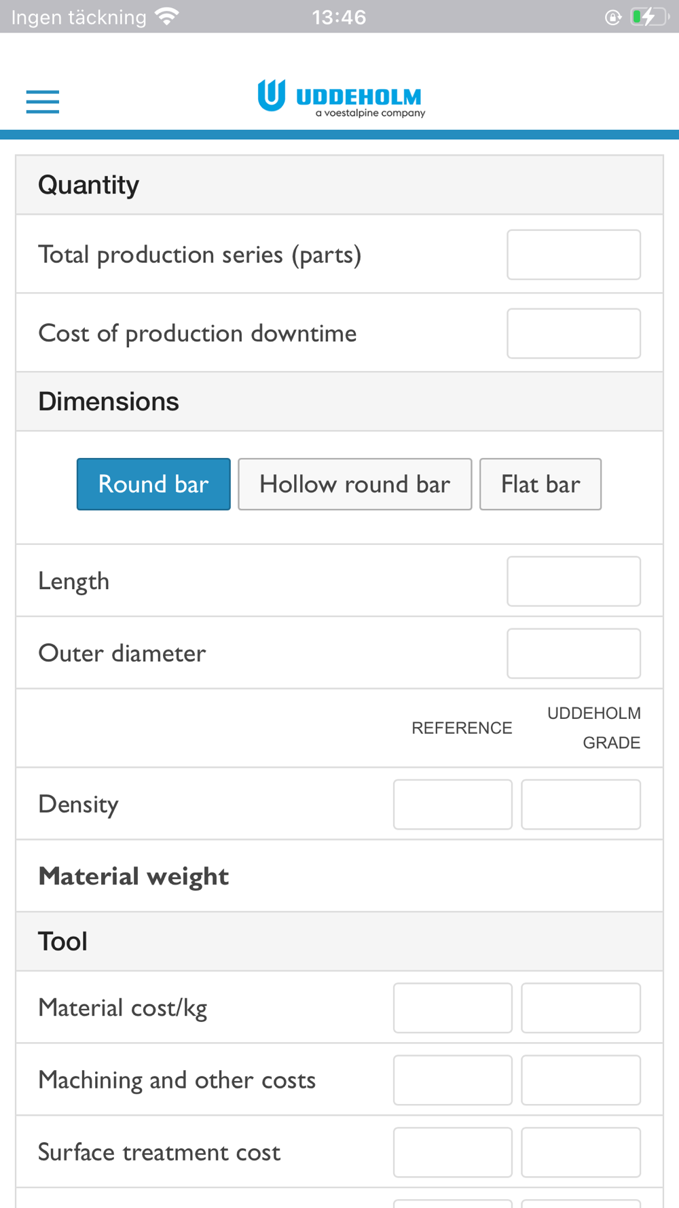Focus the Reference Material cost/kg field
This screenshot has width=679, height=1208.
pyautogui.click(x=453, y=1008)
